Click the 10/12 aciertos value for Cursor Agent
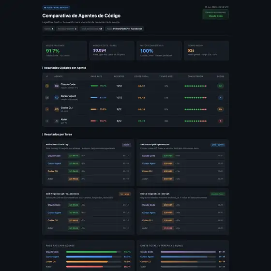Viewport: 271px width, 271px height. 119,98
